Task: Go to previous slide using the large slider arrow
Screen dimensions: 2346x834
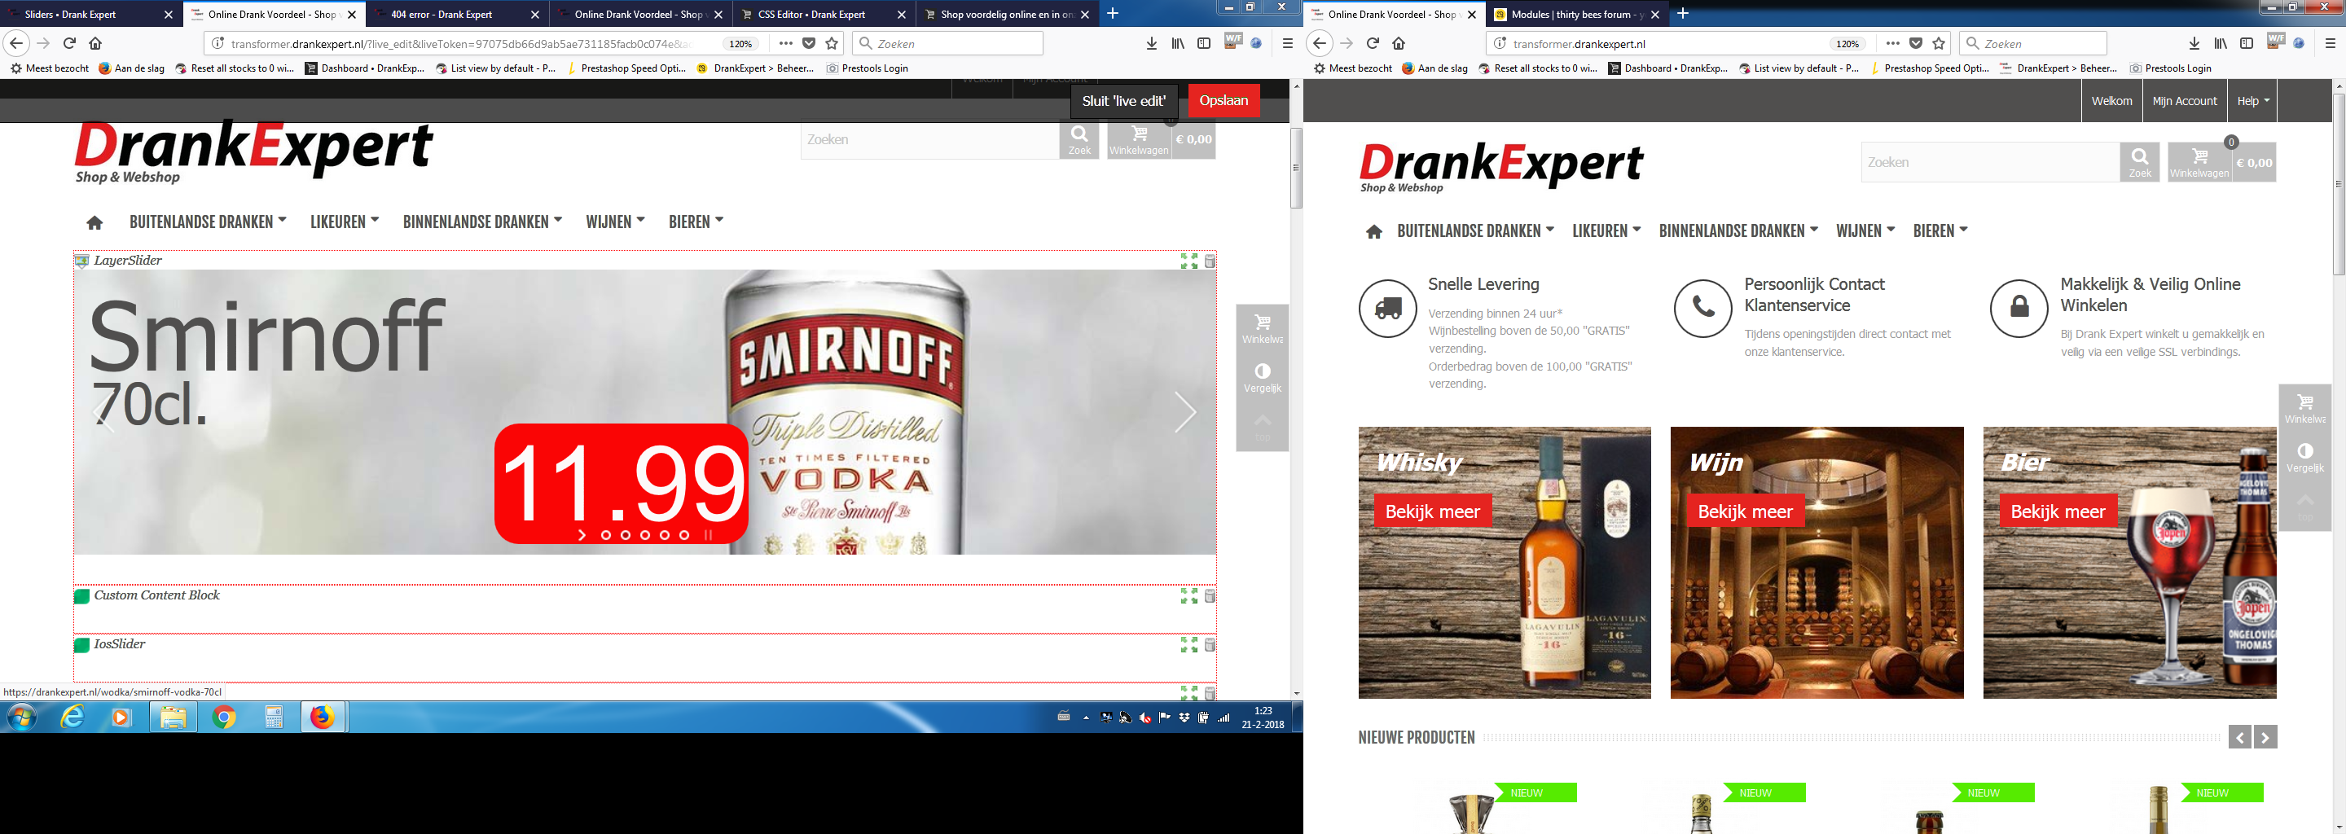Action: (x=103, y=412)
